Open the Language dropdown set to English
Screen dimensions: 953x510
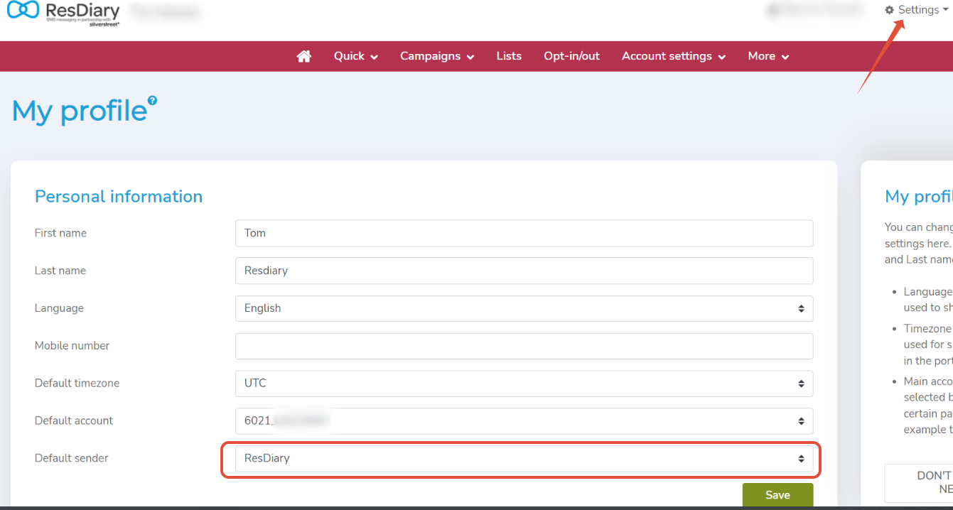click(x=524, y=308)
